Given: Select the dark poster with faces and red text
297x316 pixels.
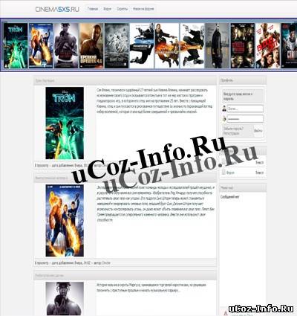Looking at the screenshot, I should (243, 45).
